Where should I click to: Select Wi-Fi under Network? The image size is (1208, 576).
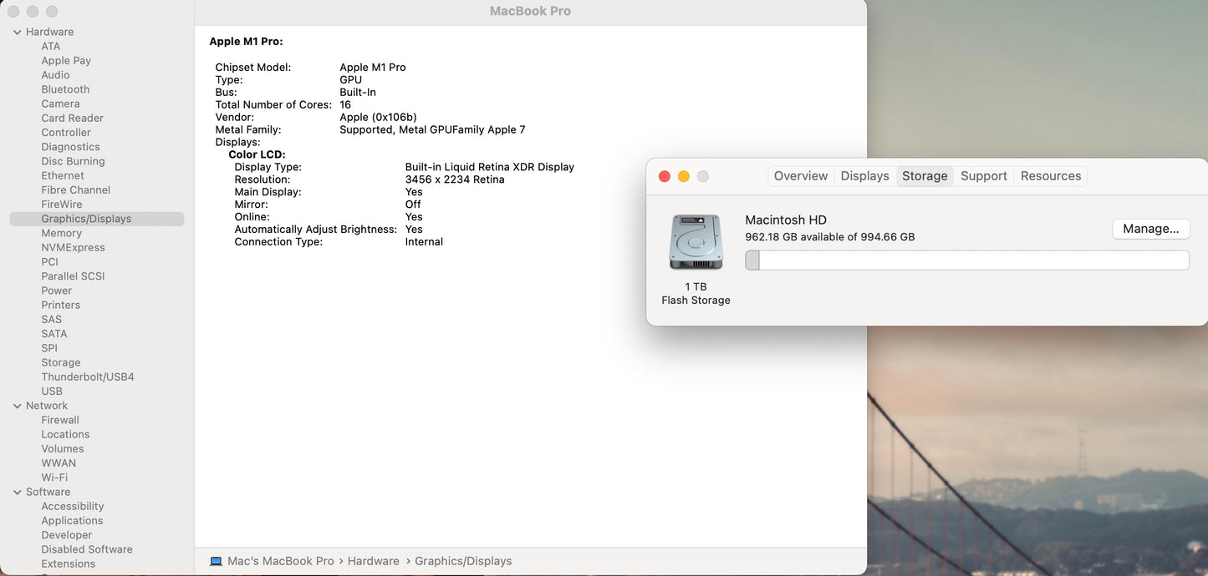[x=54, y=477]
